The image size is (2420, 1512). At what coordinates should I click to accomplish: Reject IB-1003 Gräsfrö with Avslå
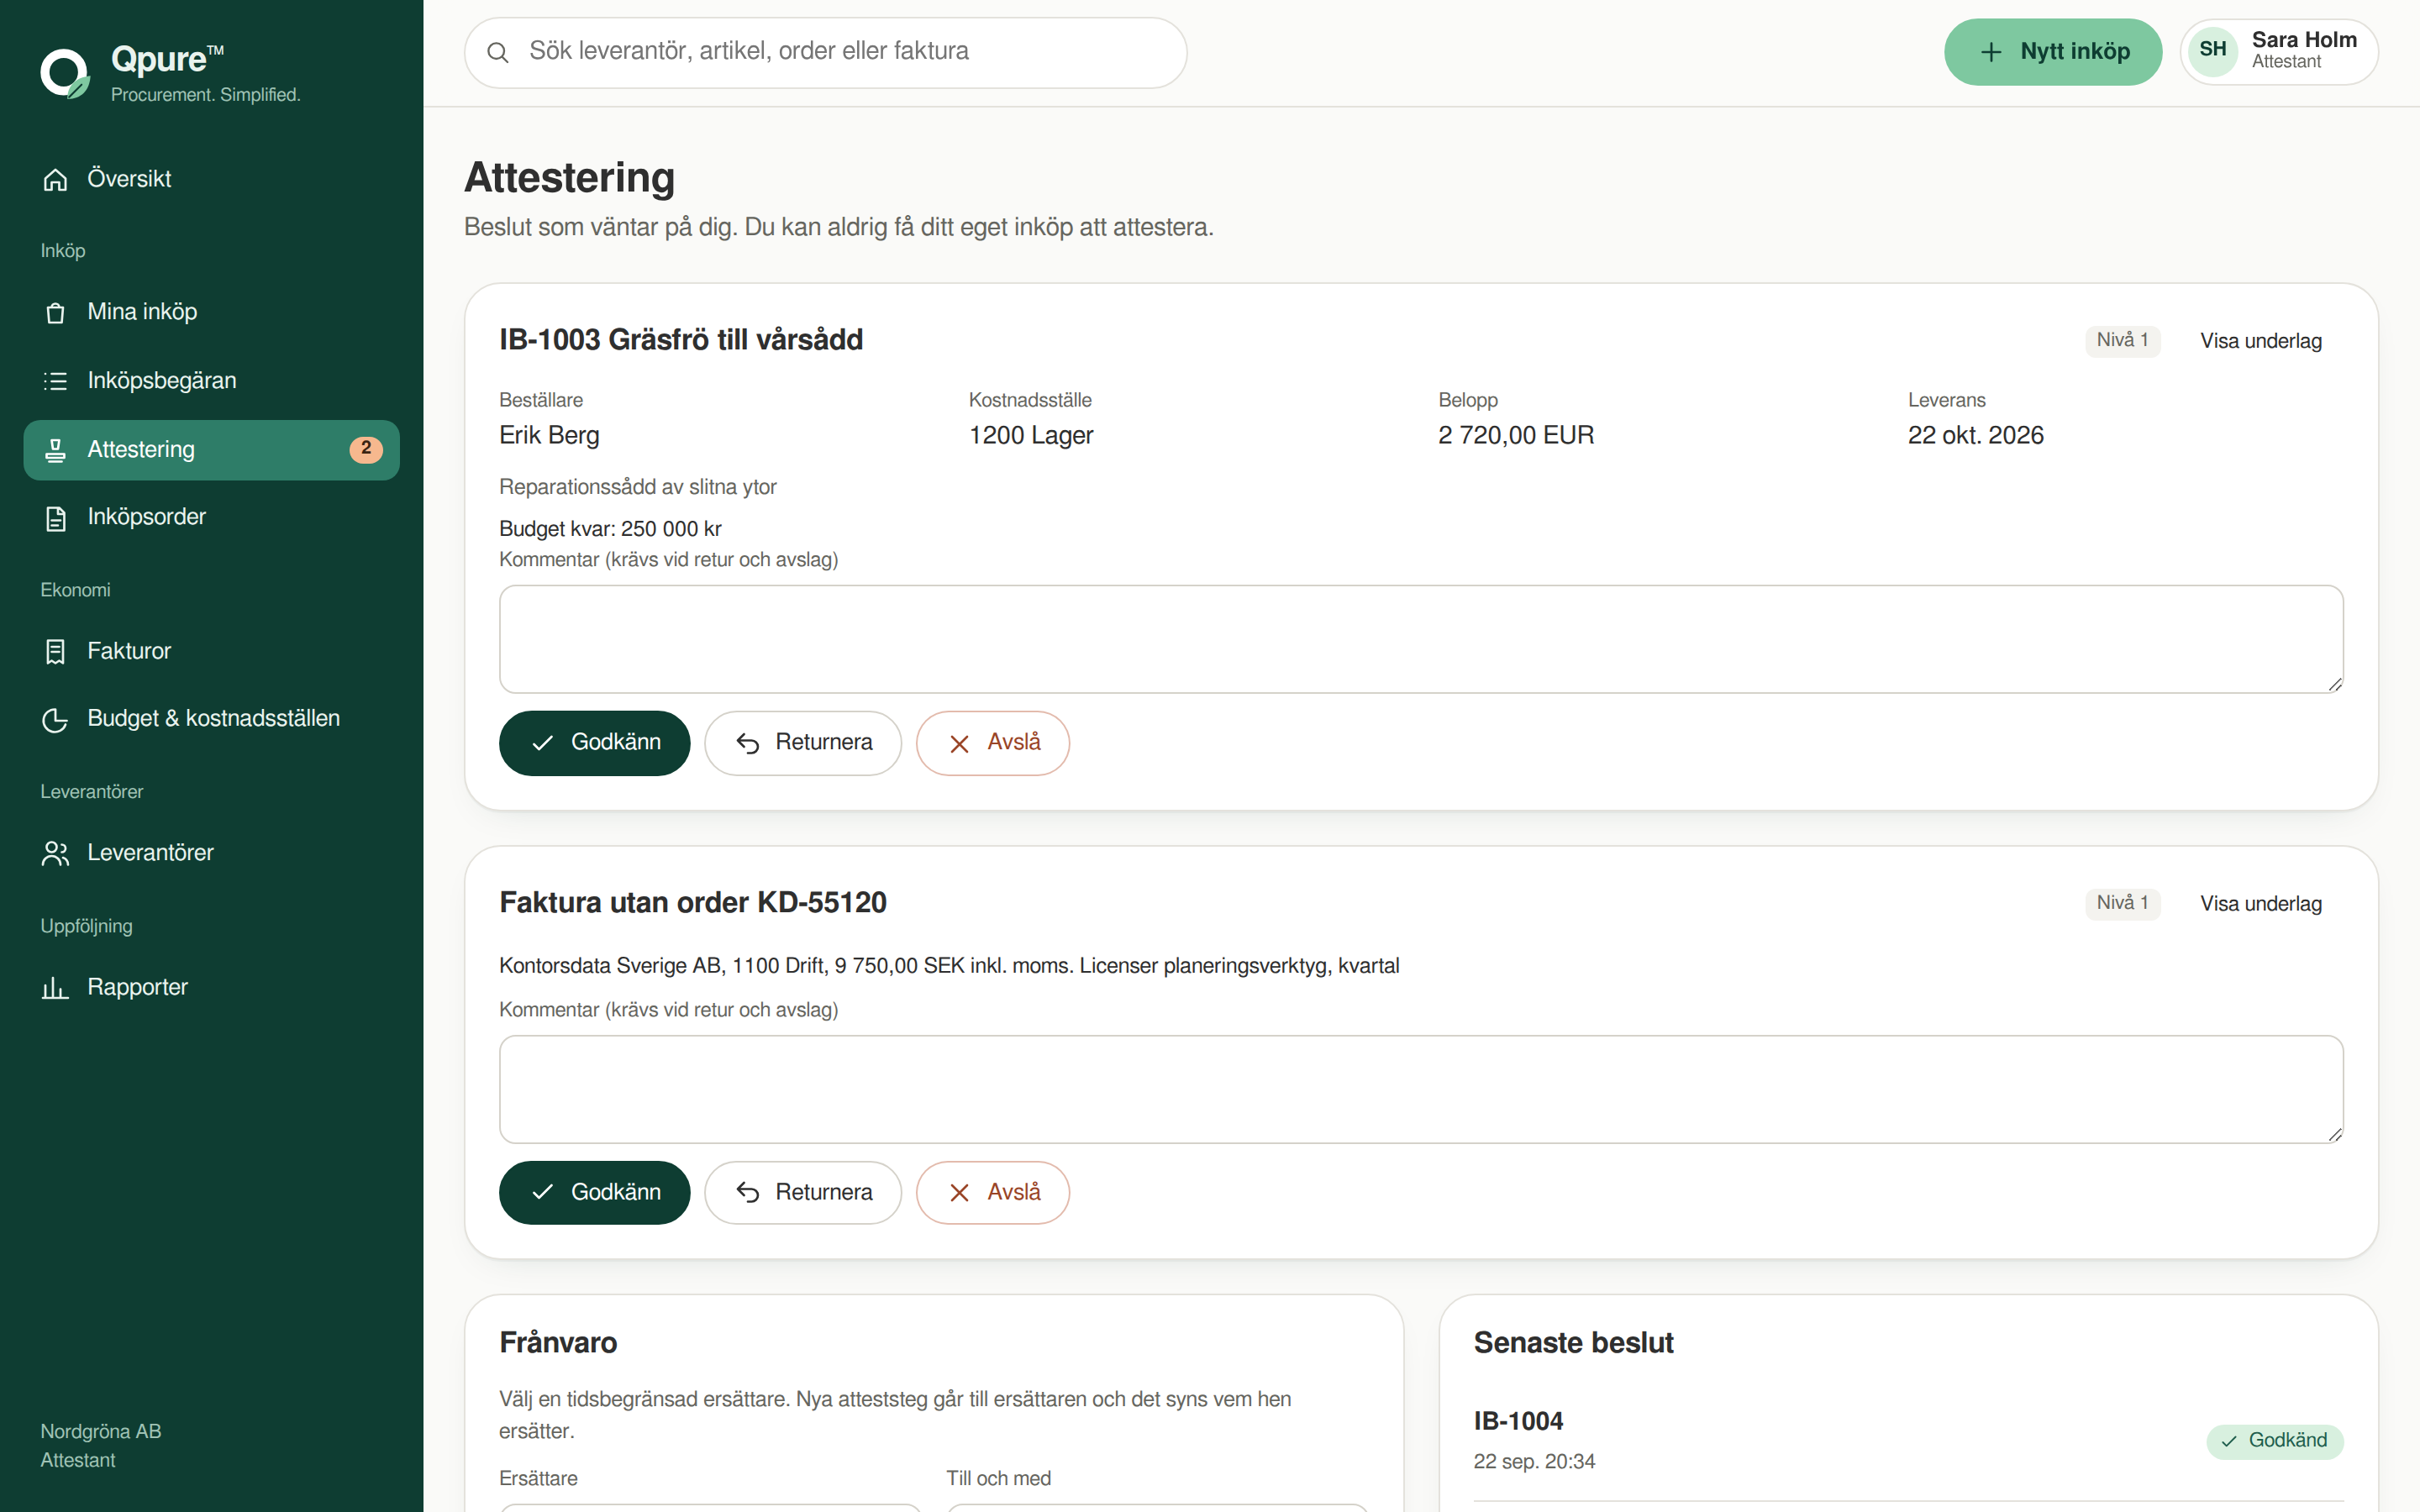992,743
